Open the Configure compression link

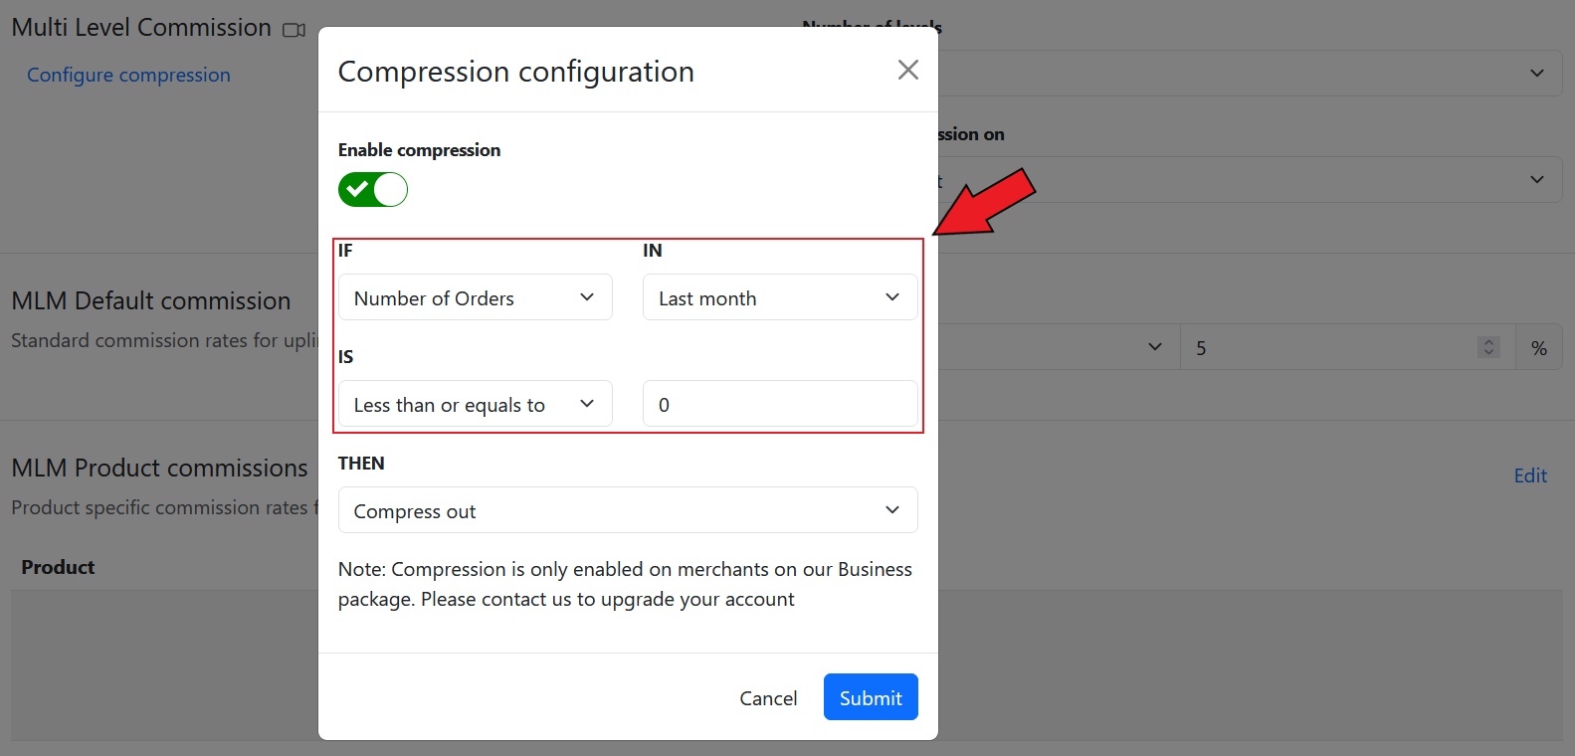point(128,76)
